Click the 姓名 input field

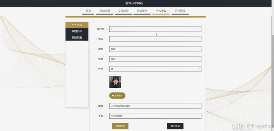[x=155, y=59]
